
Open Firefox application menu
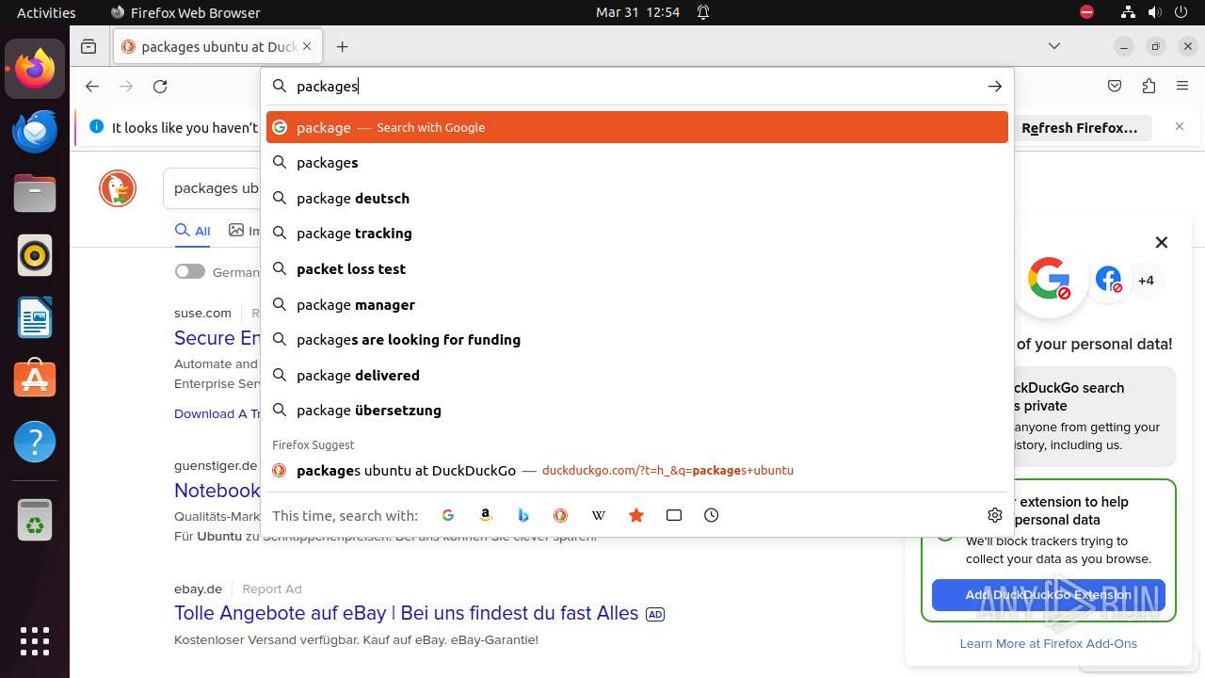pyautogui.click(x=1182, y=86)
